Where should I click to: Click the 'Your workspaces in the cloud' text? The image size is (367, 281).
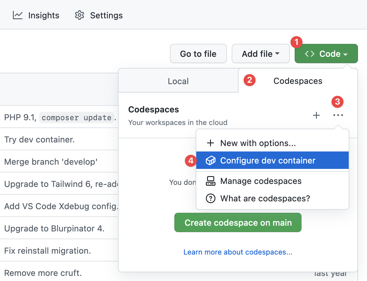tap(178, 123)
